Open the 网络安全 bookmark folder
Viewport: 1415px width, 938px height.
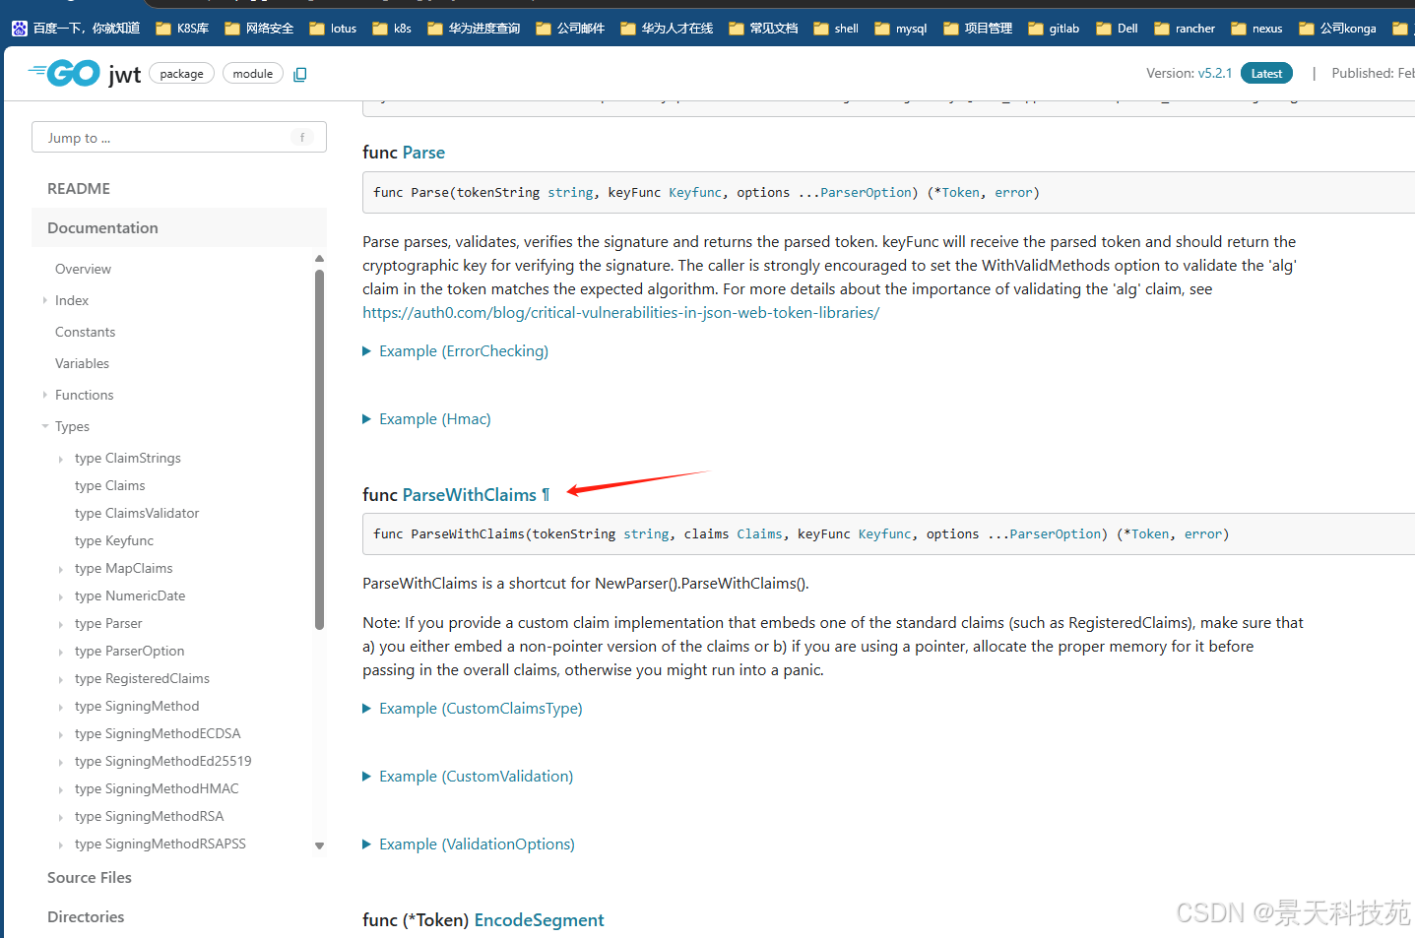coord(259,29)
